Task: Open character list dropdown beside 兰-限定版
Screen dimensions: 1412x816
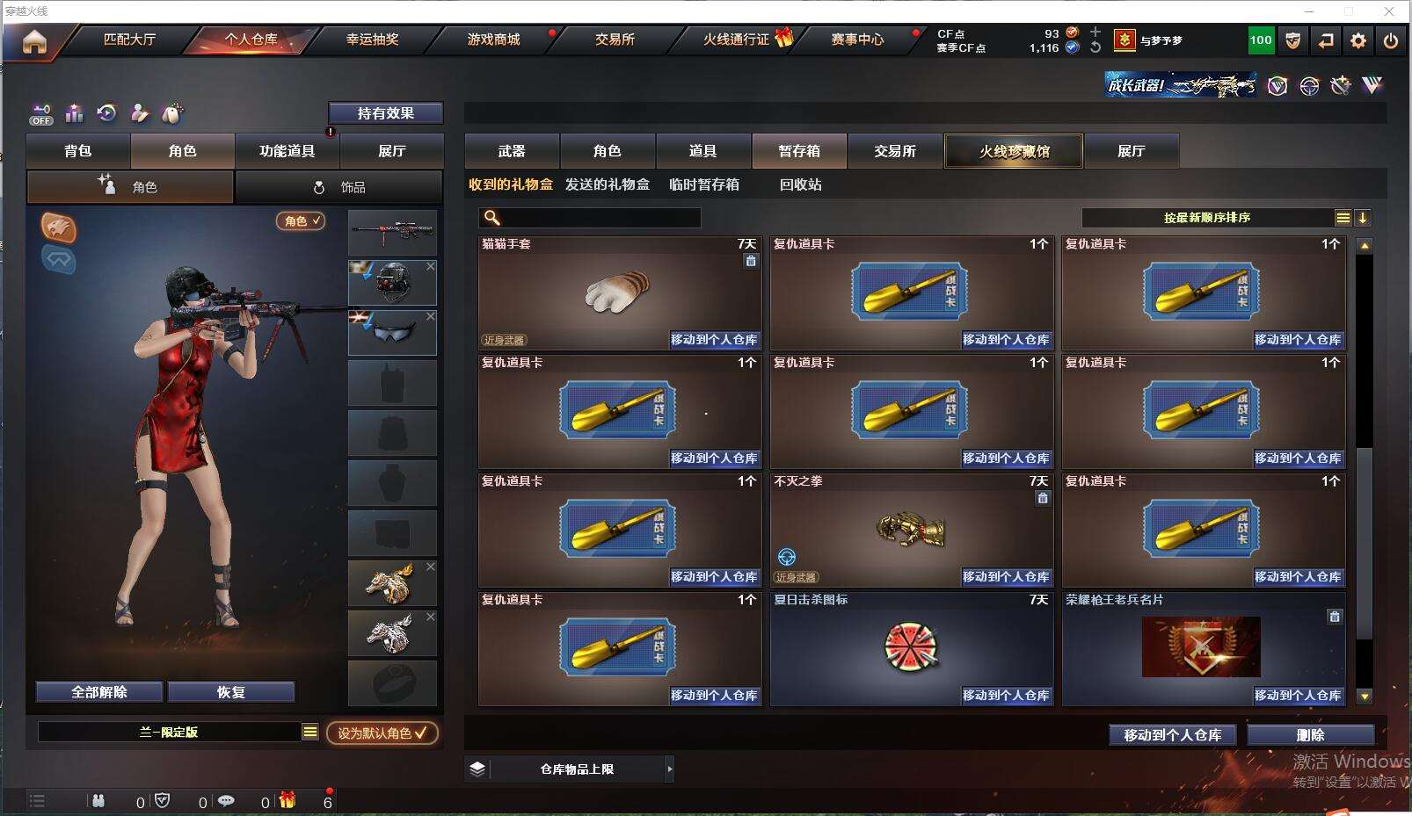Action: [x=309, y=732]
